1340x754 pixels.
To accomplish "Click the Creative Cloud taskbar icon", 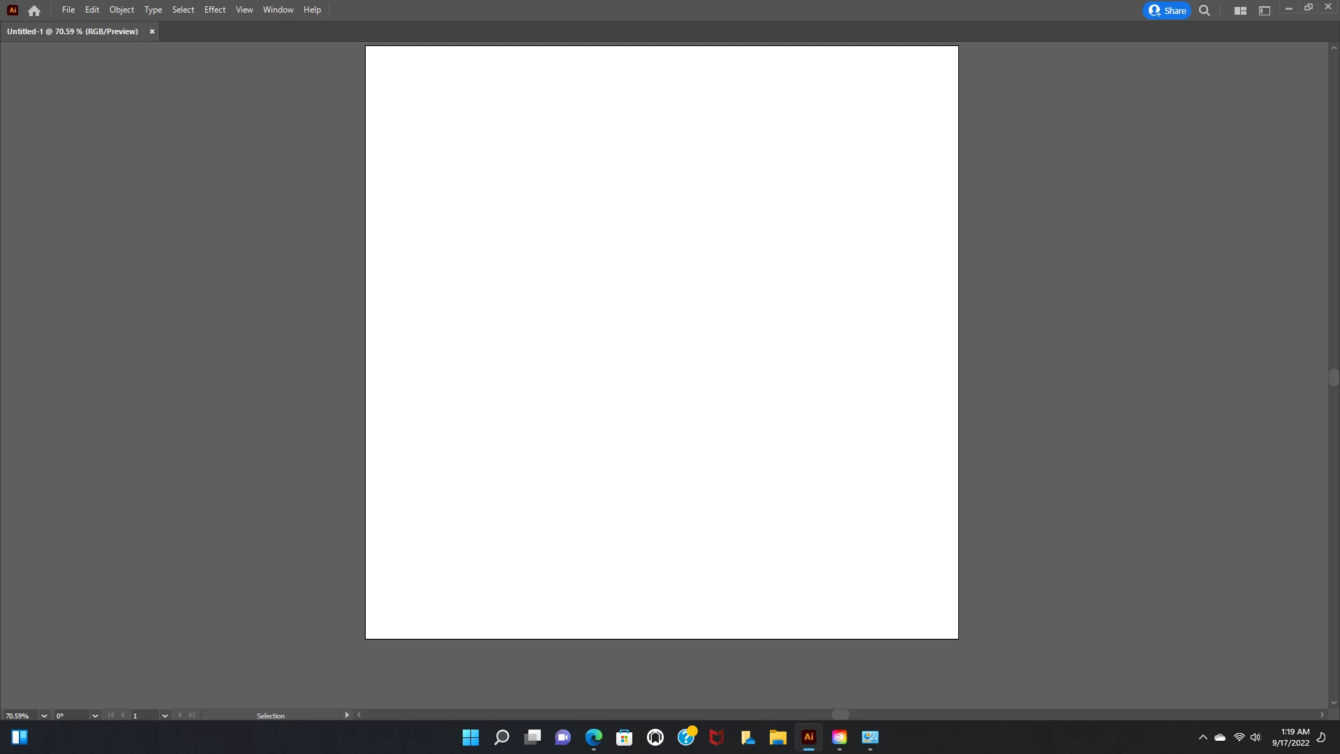I will tap(839, 737).
